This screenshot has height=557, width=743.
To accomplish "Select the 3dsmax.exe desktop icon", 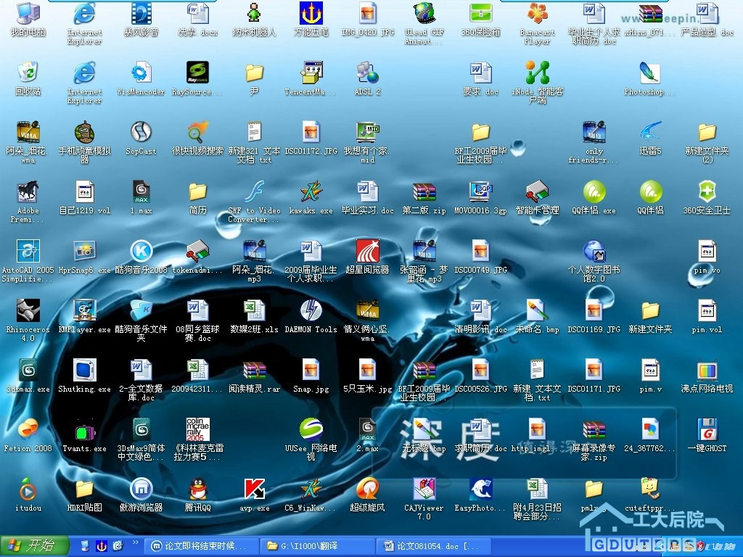I will click(28, 371).
